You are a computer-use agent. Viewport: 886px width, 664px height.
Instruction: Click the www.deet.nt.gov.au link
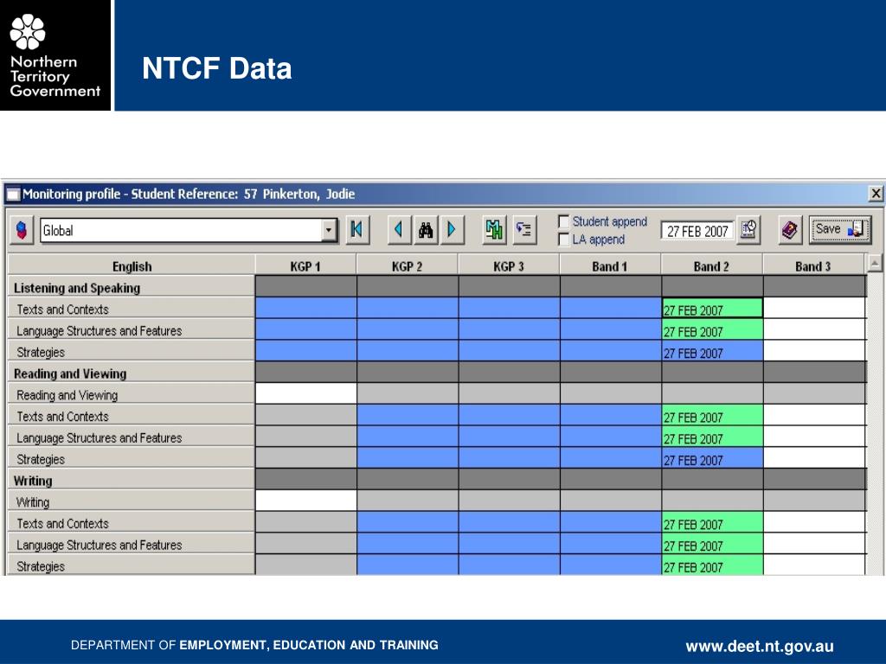(x=760, y=646)
